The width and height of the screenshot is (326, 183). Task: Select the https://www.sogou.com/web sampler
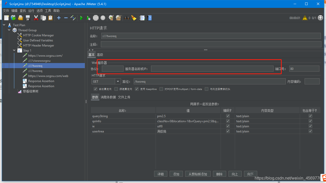coord(48,76)
